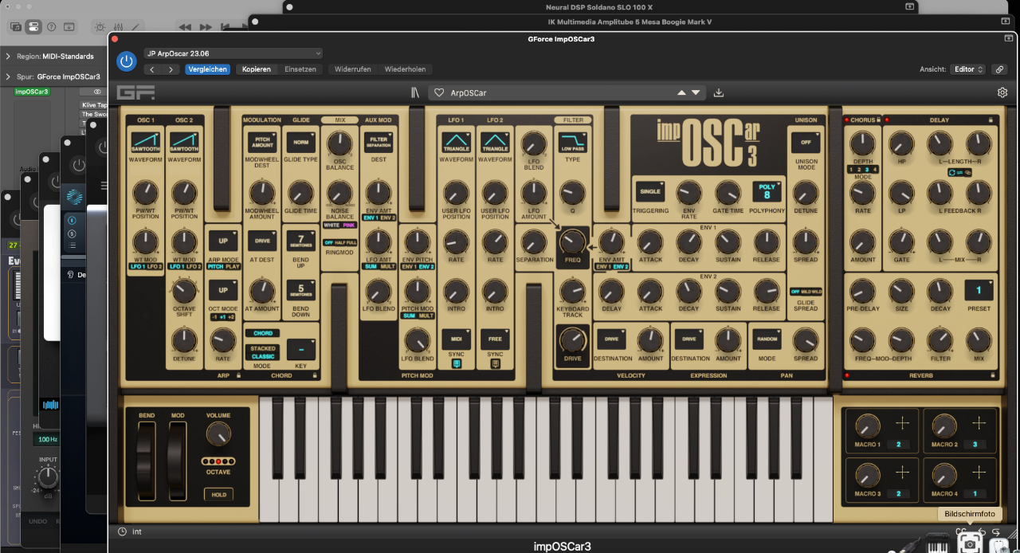Screen dimensions: 1020x553
Task: Toggle the plugin power bypass button
Action: tap(126, 61)
